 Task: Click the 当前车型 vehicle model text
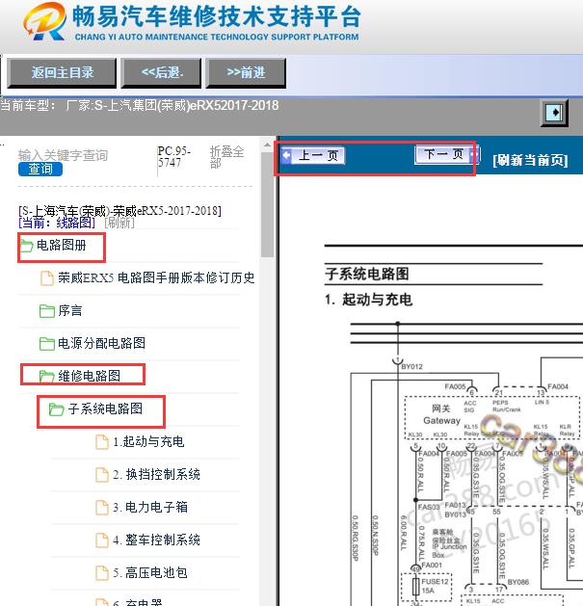pos(139,105)
